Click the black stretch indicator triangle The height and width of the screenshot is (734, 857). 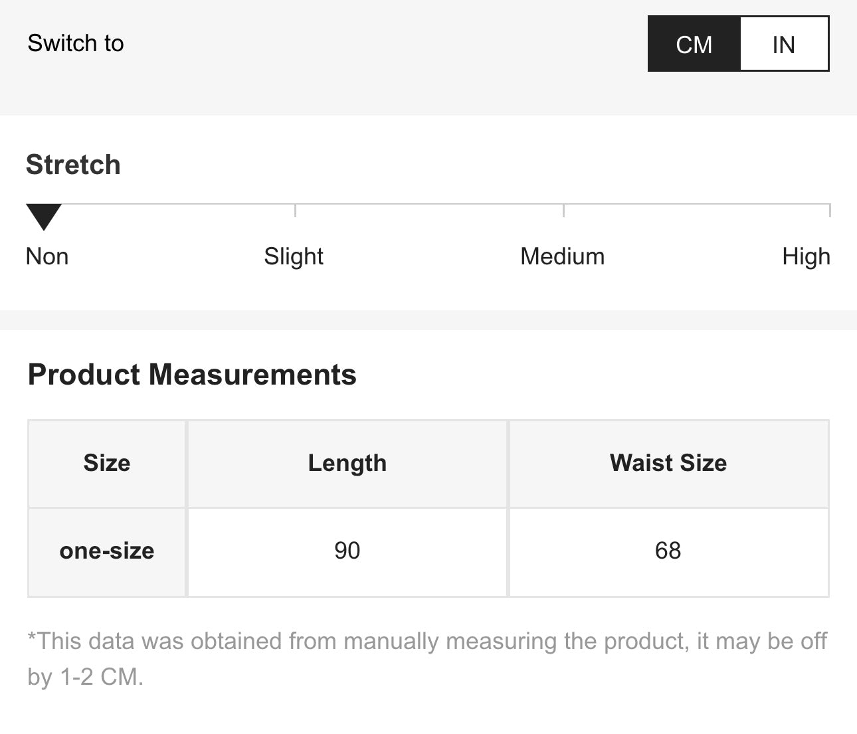click(x=44, y=216)
